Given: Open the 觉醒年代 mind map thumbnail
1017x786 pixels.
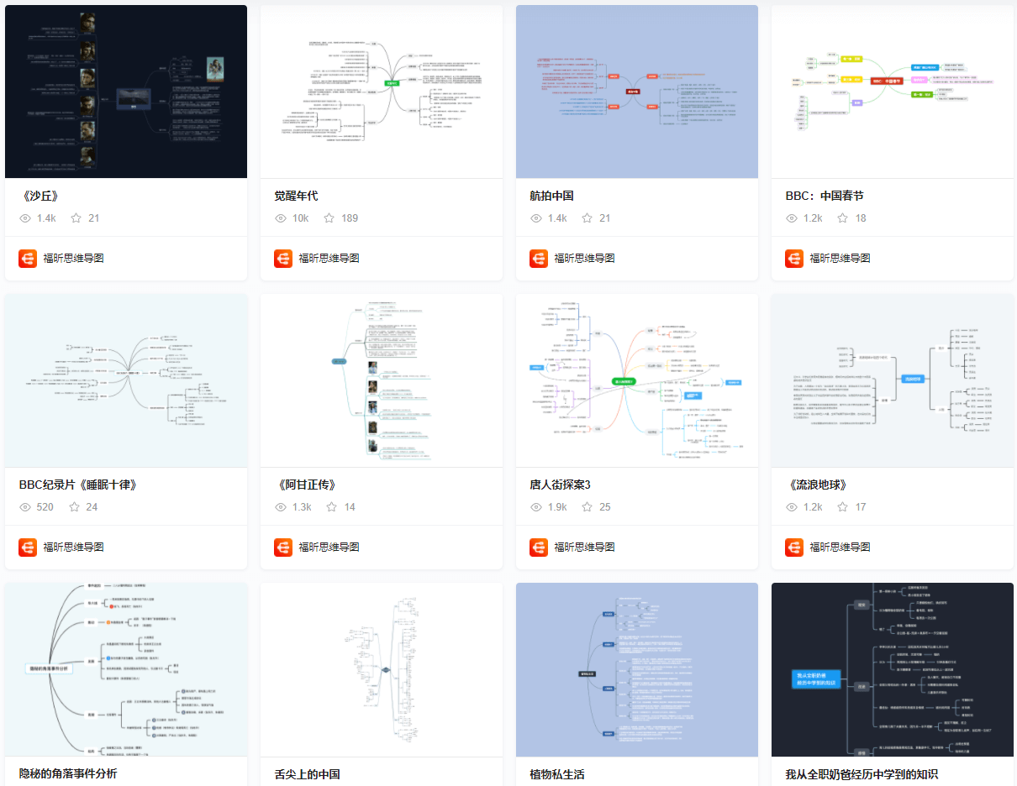Looking at the screenshot, I should coord(382,92).
